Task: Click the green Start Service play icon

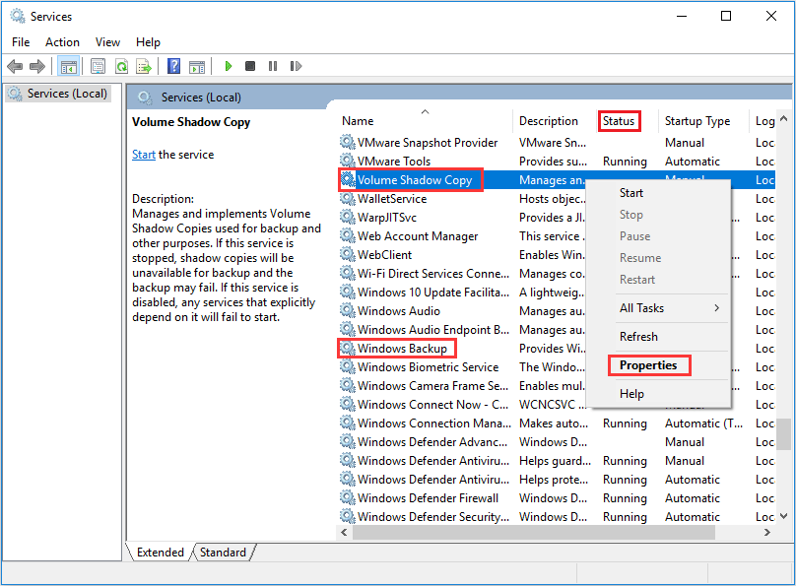Action: click(228, 66)
